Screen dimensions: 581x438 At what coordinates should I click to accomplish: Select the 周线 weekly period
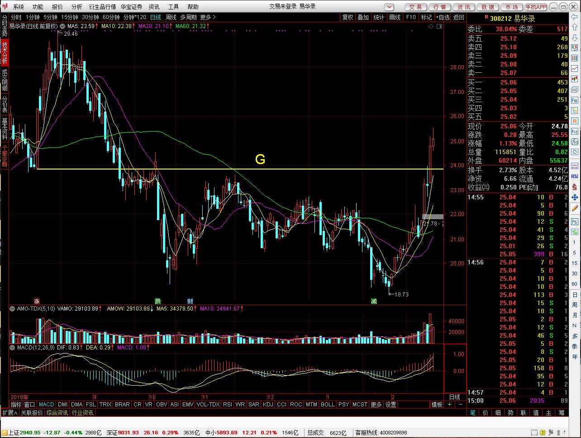[x=171, y=17]
